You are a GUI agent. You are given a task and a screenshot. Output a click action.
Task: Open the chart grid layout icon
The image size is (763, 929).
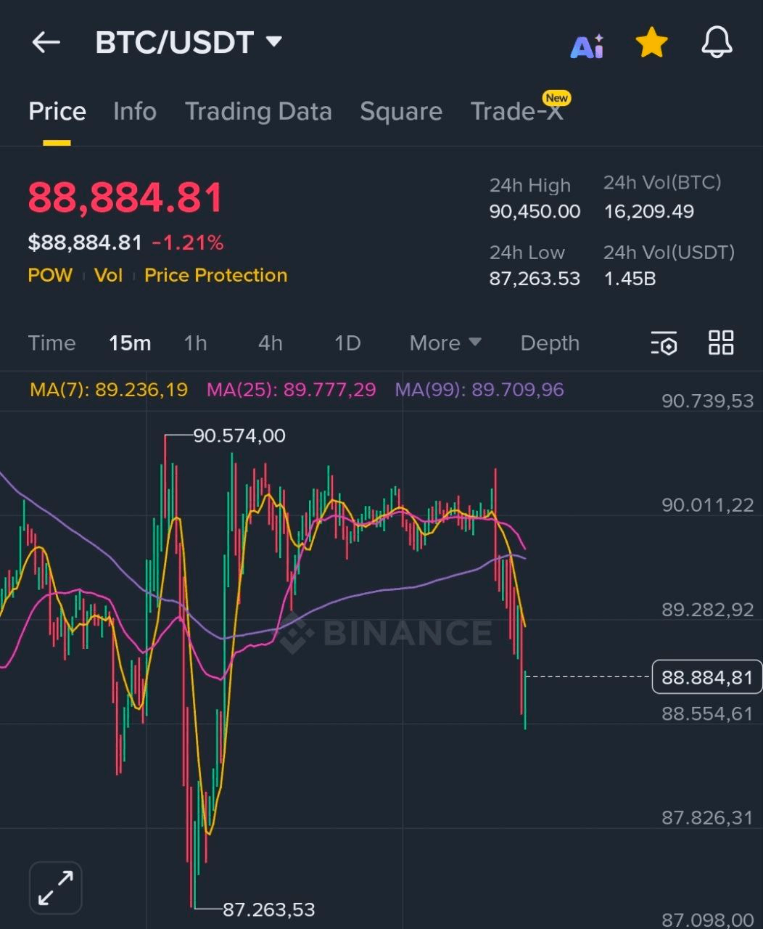721,343
